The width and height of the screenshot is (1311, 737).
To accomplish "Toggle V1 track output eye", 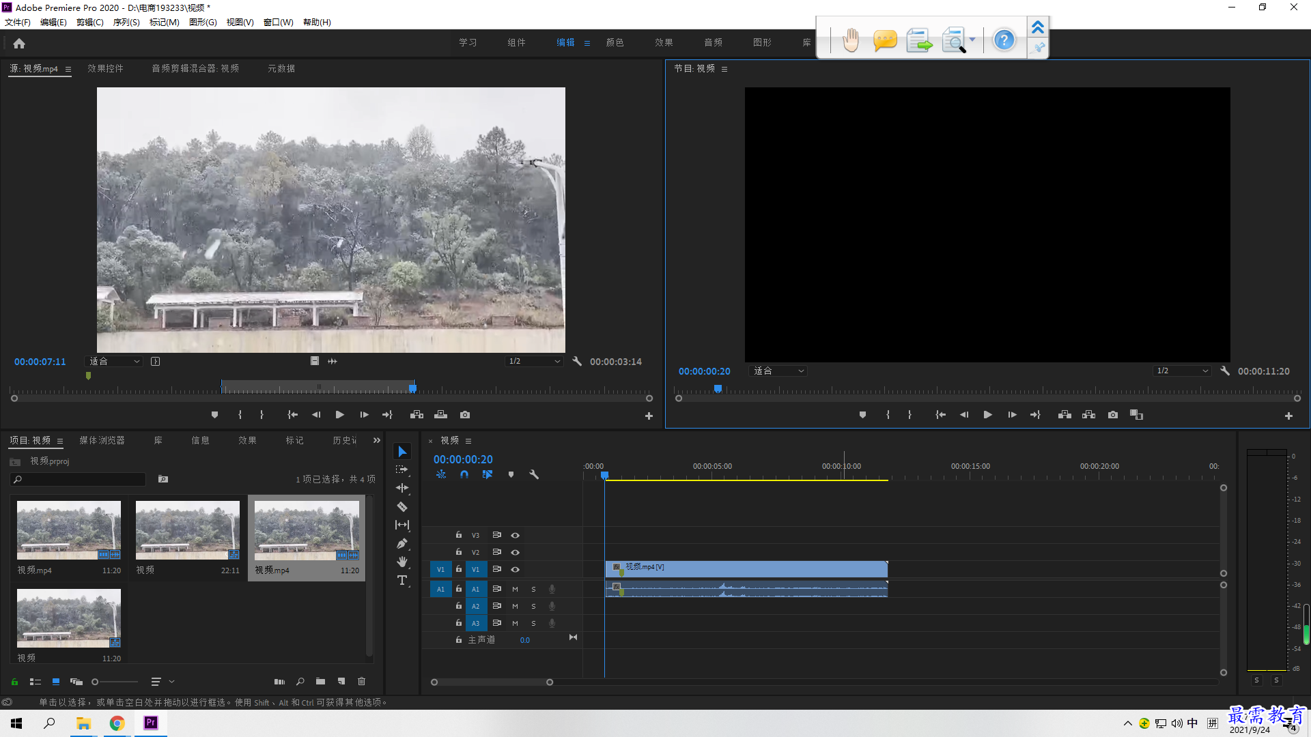I will [516, 569].
